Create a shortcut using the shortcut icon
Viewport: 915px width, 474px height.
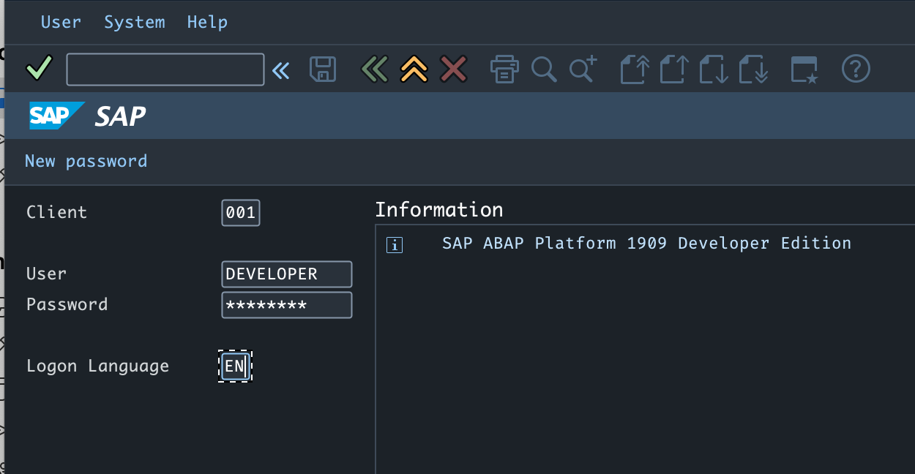[x=803, y=69]
